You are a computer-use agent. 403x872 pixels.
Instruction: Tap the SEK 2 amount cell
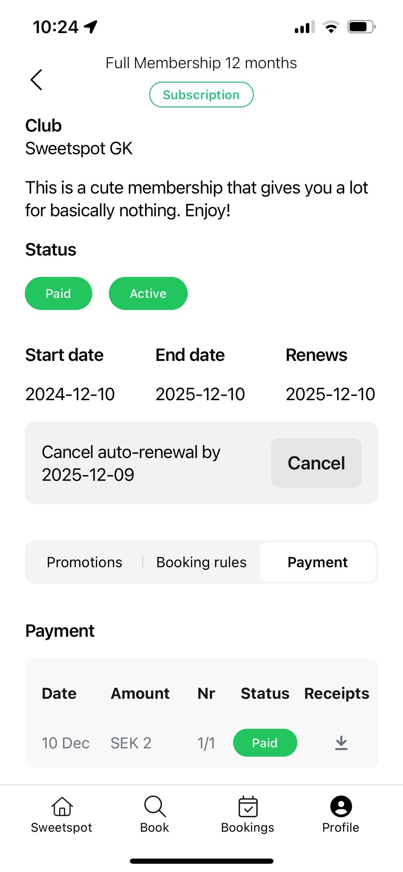131,743
